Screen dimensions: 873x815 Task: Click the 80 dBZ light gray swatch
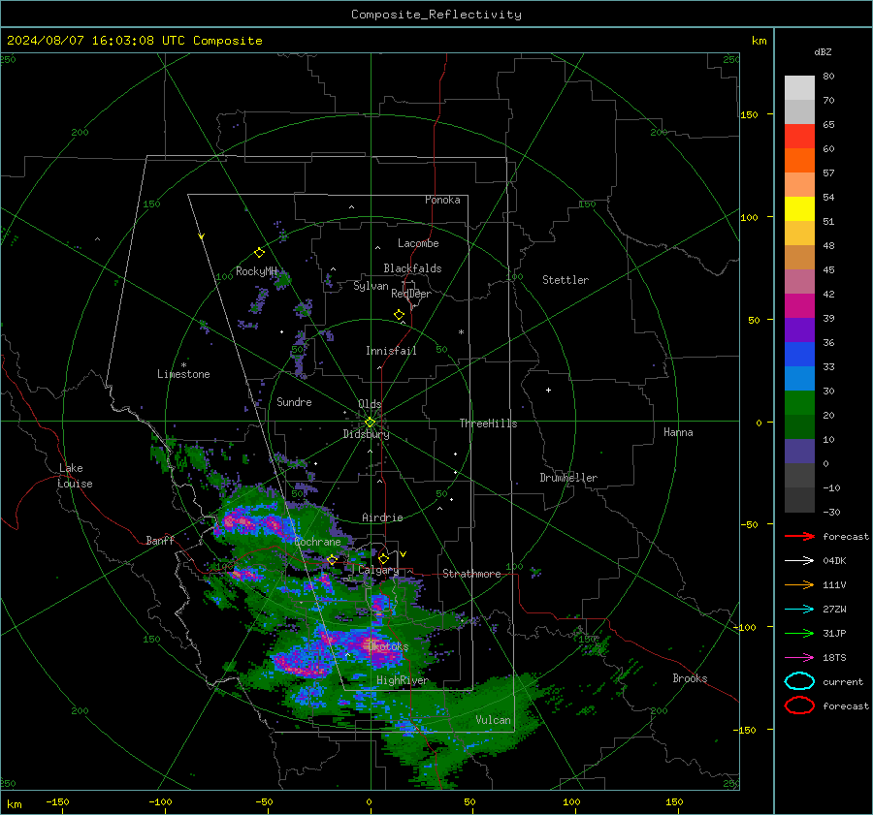[799, 88]
